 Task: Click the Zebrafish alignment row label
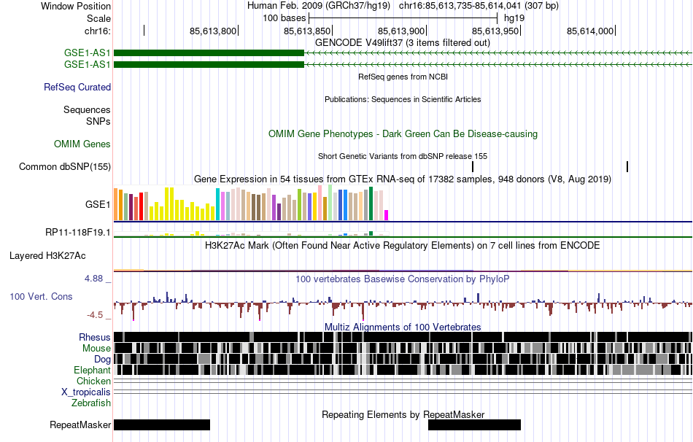tap(91, 403)
